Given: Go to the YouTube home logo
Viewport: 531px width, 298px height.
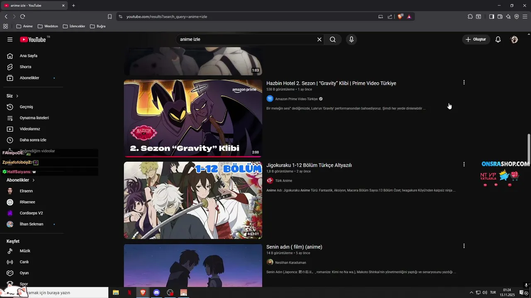Looking at the screenshot, I should [33, 39].
